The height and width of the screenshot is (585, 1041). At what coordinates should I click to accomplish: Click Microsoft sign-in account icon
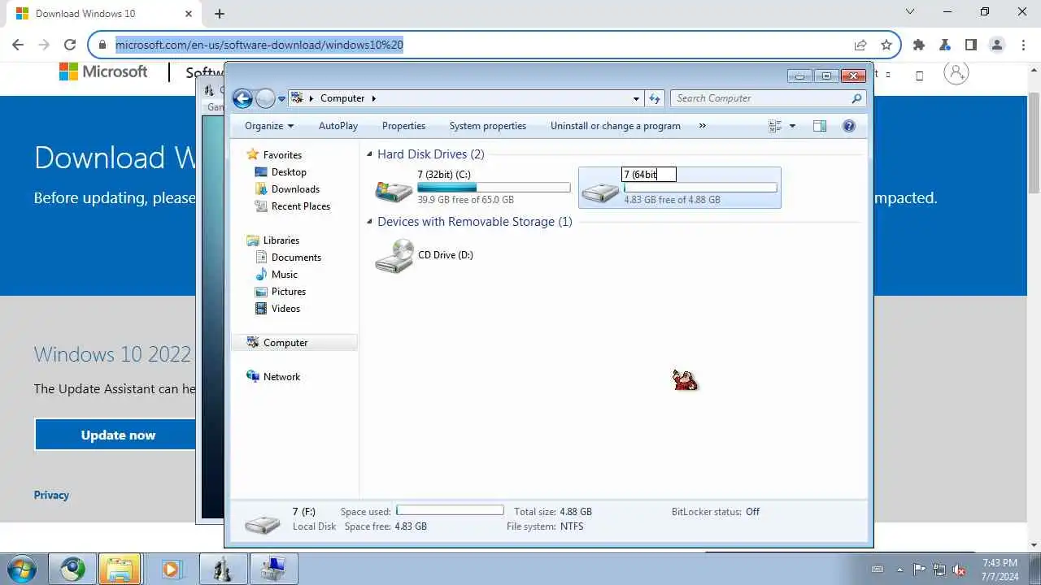coord(956,72)
